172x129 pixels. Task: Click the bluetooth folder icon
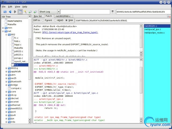coord(9,81)
